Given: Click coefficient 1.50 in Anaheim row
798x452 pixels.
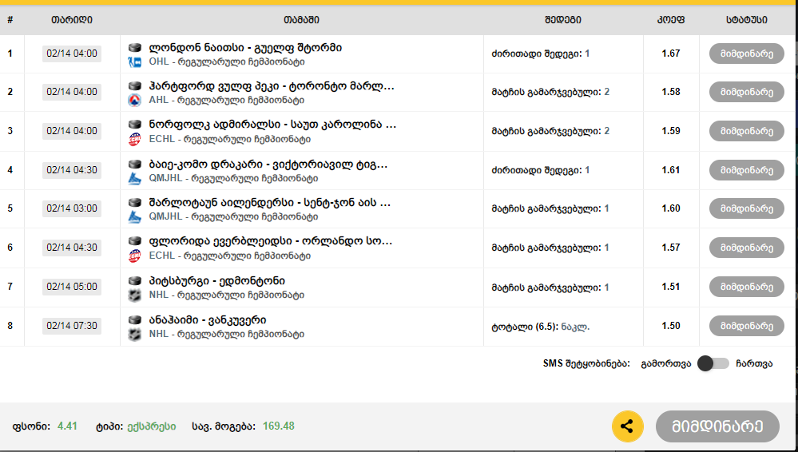Looking at the screenshot, I should coord(671,326).
